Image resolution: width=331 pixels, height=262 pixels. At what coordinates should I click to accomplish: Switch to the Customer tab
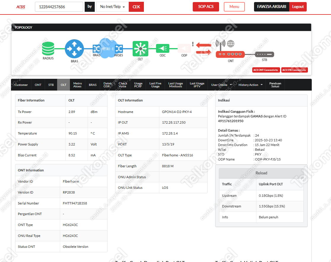[x=21, y=85]
